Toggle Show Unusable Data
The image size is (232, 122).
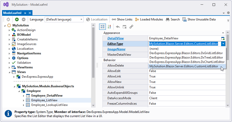(199, 19)
